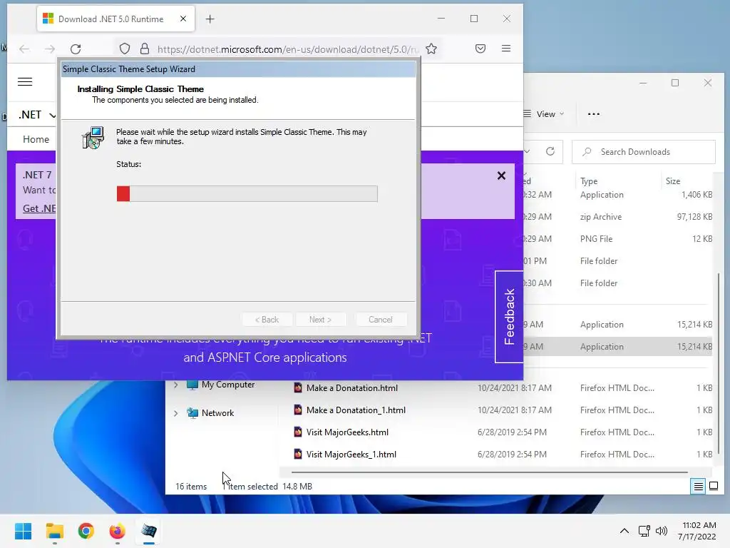
Task: Click Firefox reload page icon
Action: tap(76, 49)
